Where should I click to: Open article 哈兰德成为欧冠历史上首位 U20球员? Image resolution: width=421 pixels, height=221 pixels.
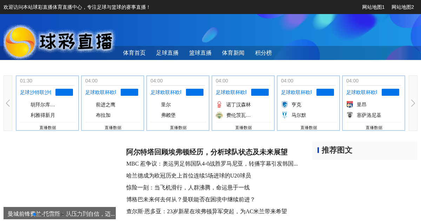tap(189, 176)
